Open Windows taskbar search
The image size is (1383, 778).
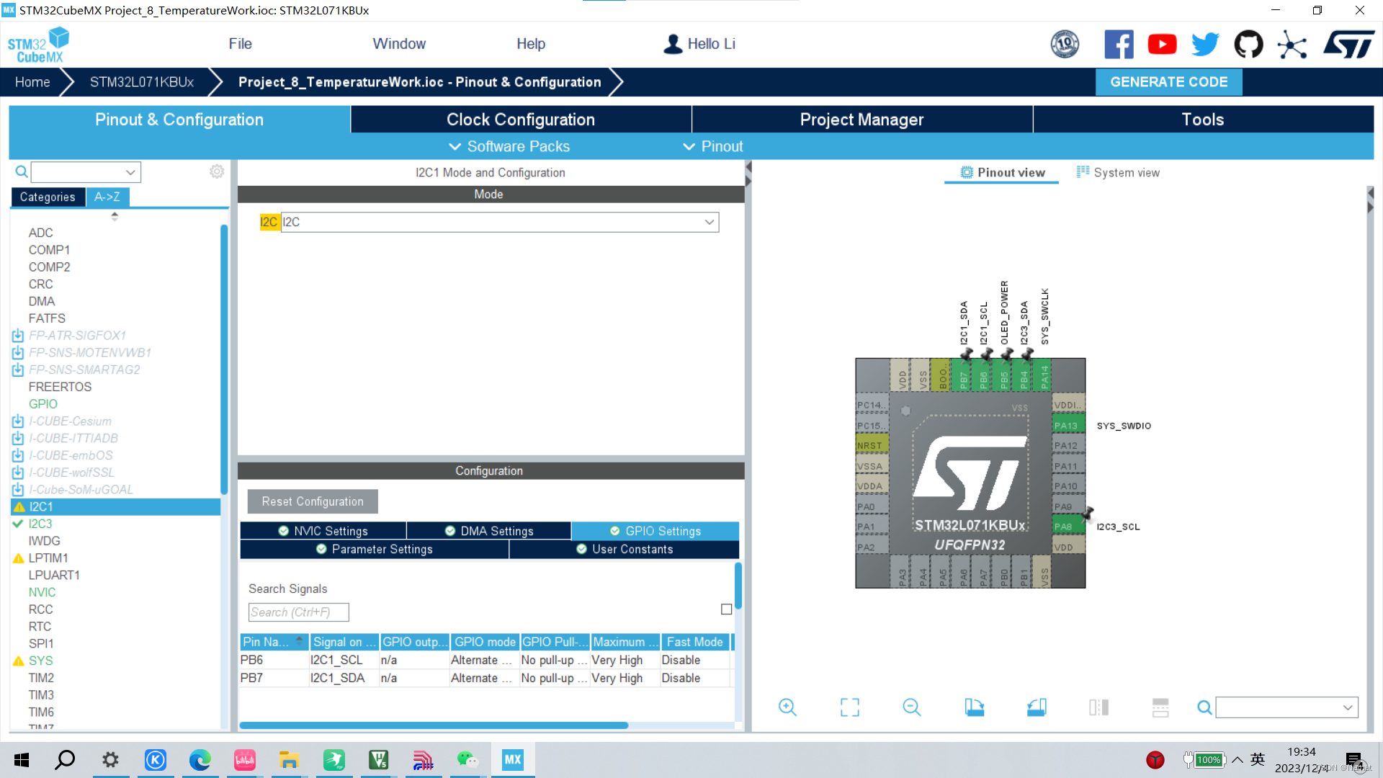pos(65,759)
